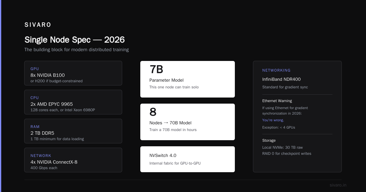Select the Single Node Spec — 2026 heading
The width and height of the screenshot is (366, 192).
[74, 40]
